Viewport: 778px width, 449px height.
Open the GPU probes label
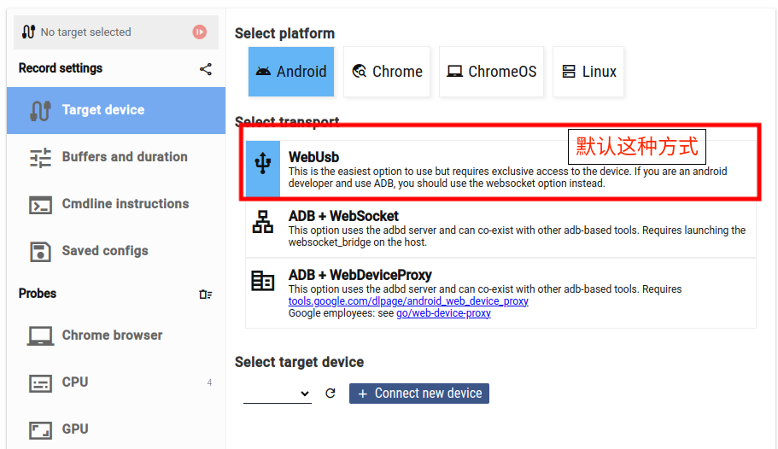click(x=75, y=429)
